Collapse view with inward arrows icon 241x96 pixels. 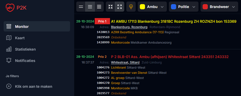pos(110,7)
